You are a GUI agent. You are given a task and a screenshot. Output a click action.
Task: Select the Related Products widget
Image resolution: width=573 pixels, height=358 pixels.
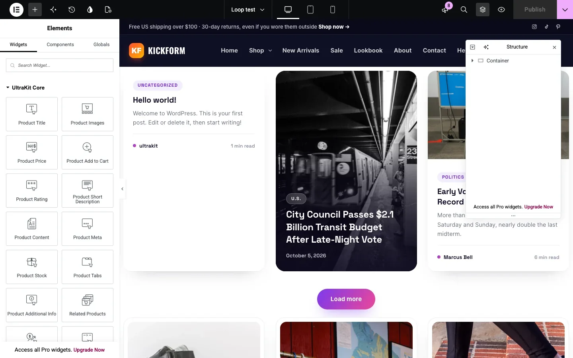88,305
